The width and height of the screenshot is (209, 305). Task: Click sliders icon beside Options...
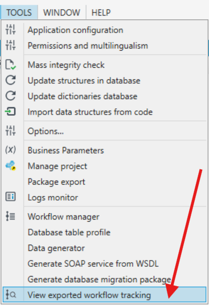10,131
